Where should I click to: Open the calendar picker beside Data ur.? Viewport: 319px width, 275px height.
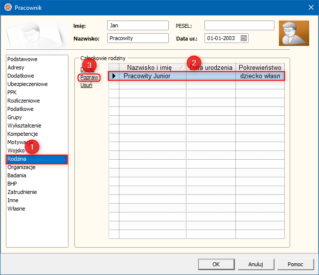point(244,38)
